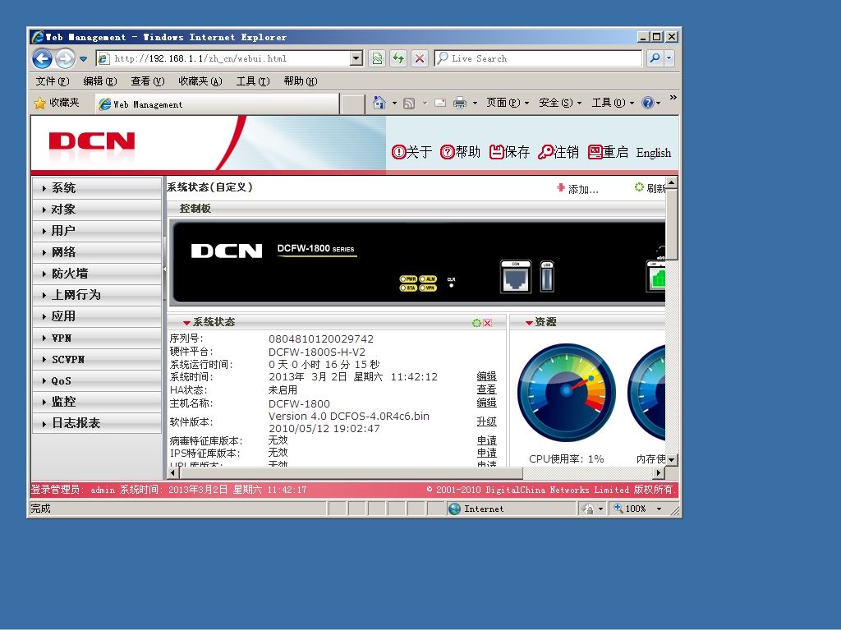Open the 编辑(E) menu
This screenshot has height=631, width=841.
pos(99,81)
